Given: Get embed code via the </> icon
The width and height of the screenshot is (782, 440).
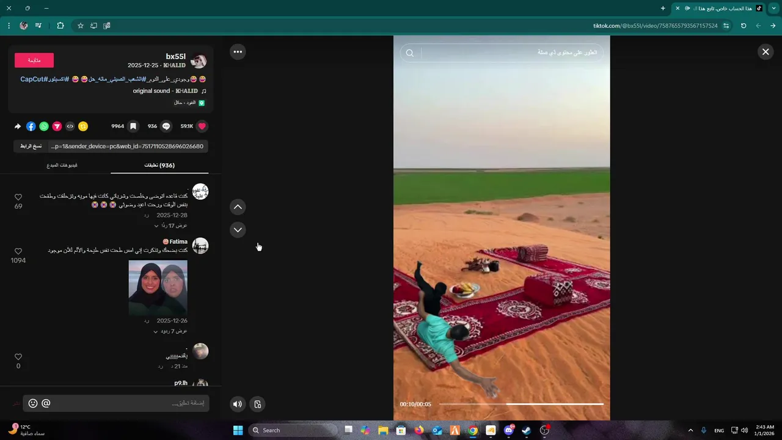Looking at the screenshot, I should coord(70,127).
